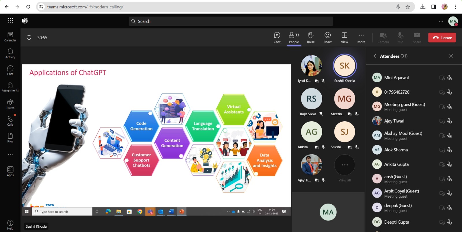Select the Ajay Ti participant video tile
Viewport: 462px width, 232px height.
[x=312, y=168]
